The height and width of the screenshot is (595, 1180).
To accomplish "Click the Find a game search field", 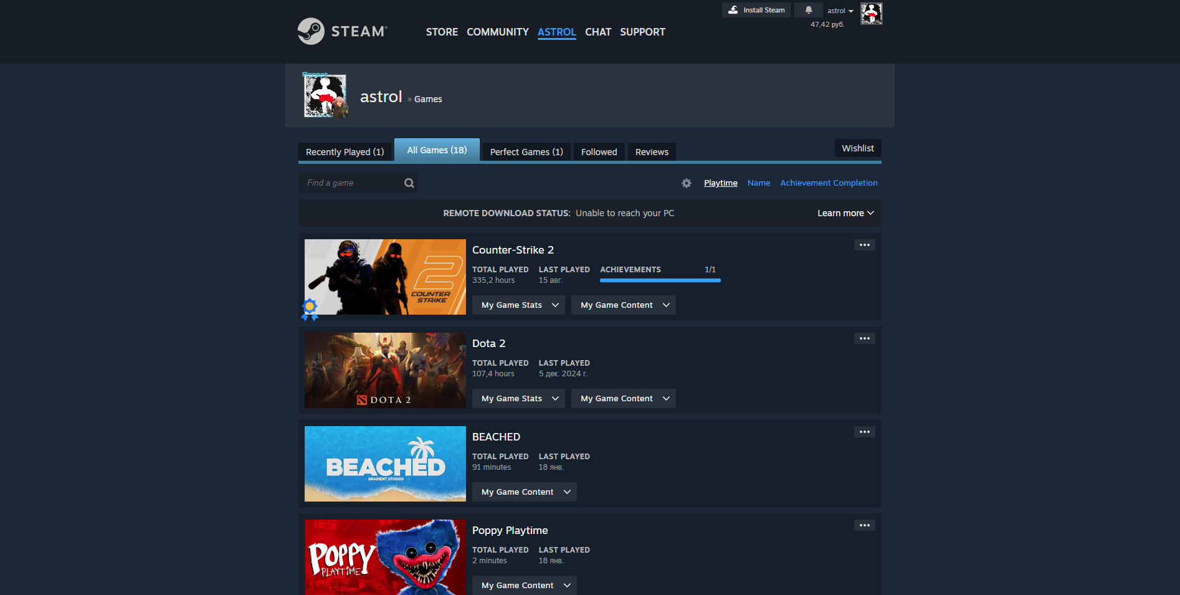I will (x=358, y=183).
